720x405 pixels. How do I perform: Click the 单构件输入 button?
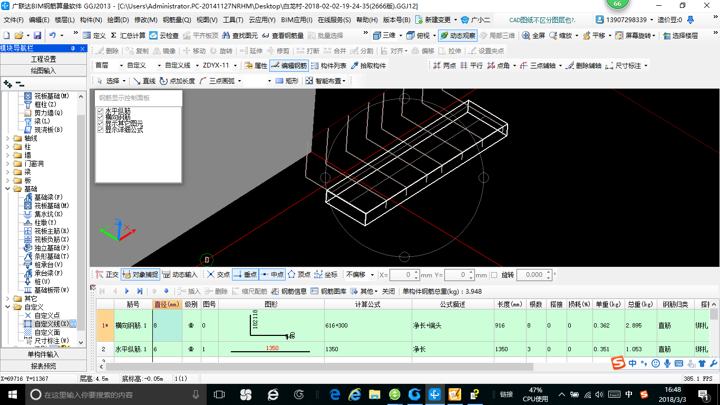coord(44,354)
